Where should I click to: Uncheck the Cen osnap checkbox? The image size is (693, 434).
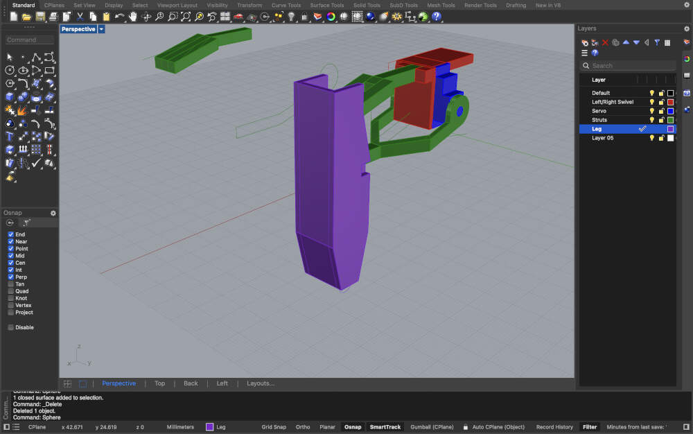[x=10, y=263]
